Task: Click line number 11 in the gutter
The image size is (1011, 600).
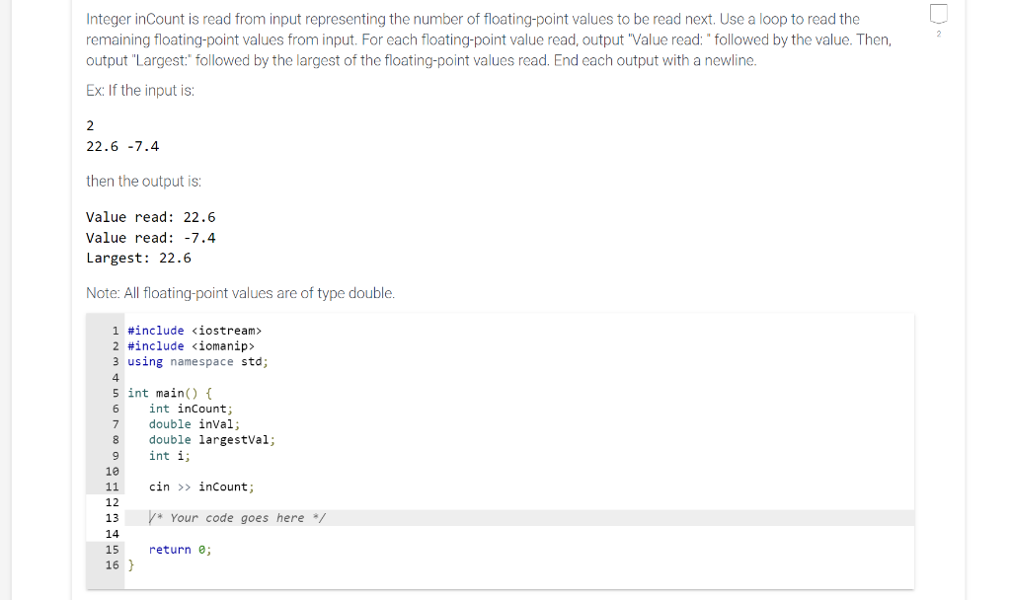Action: pyautogui.click(x=113, y=487)
